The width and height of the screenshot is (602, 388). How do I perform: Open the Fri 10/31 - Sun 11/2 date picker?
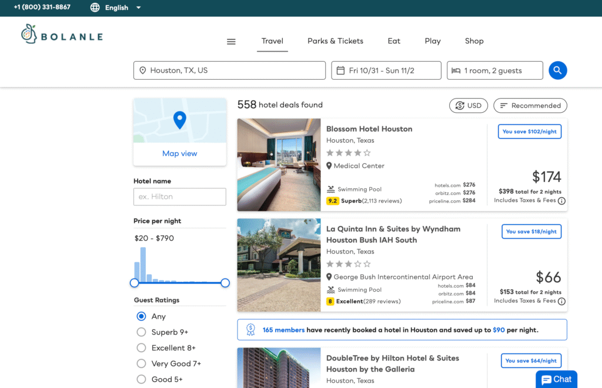click(x=386, y=70)
